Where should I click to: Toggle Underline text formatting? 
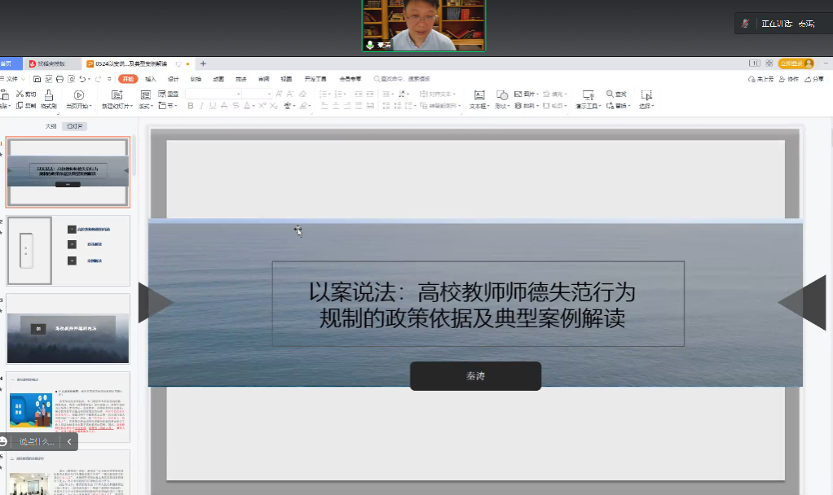[212, 106]
